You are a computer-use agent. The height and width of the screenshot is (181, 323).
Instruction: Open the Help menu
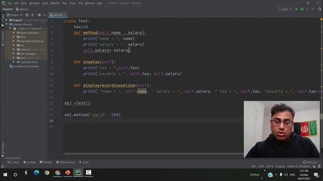[x=100, y=3]
